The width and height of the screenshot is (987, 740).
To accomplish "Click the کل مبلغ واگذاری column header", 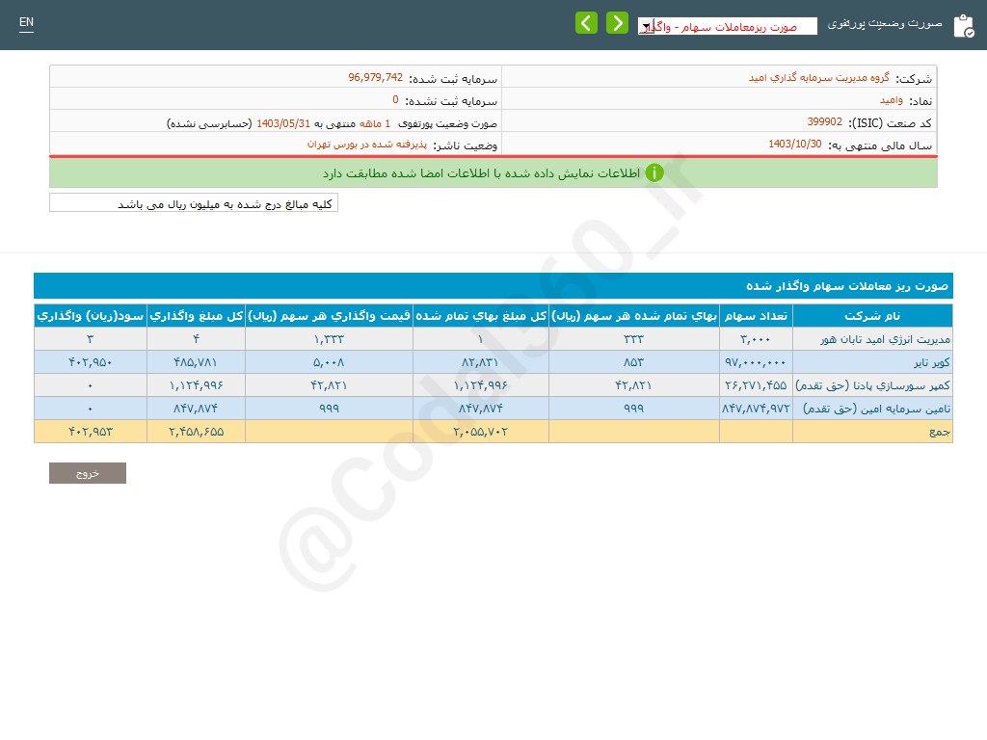I will (x=197, y=316).
